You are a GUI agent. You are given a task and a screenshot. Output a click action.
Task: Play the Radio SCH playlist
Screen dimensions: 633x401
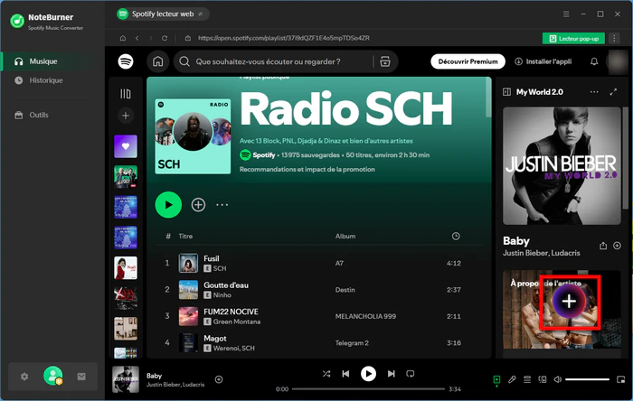pos(168,205)
